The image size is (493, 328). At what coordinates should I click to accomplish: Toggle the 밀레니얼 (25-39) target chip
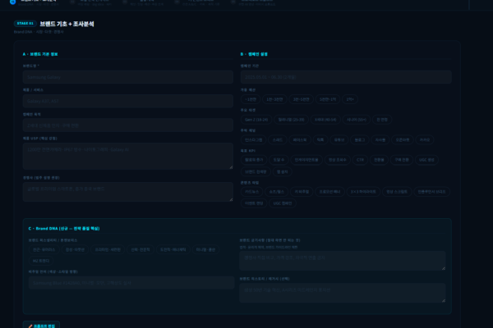(x=291, y=120)
